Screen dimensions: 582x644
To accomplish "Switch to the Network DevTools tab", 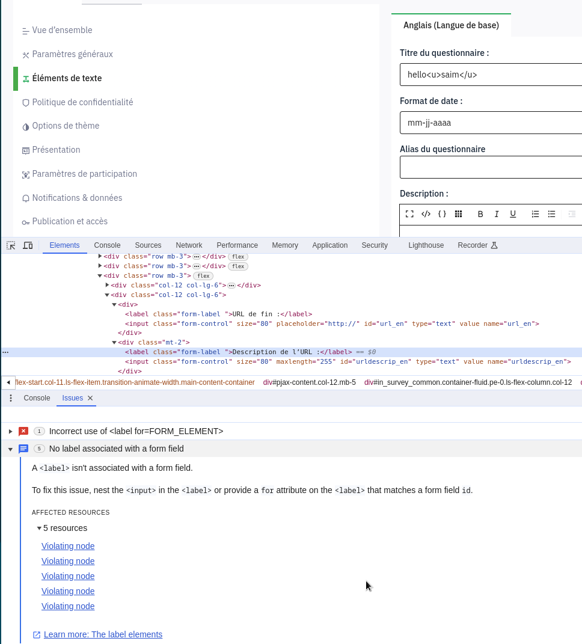I will 189,245.
